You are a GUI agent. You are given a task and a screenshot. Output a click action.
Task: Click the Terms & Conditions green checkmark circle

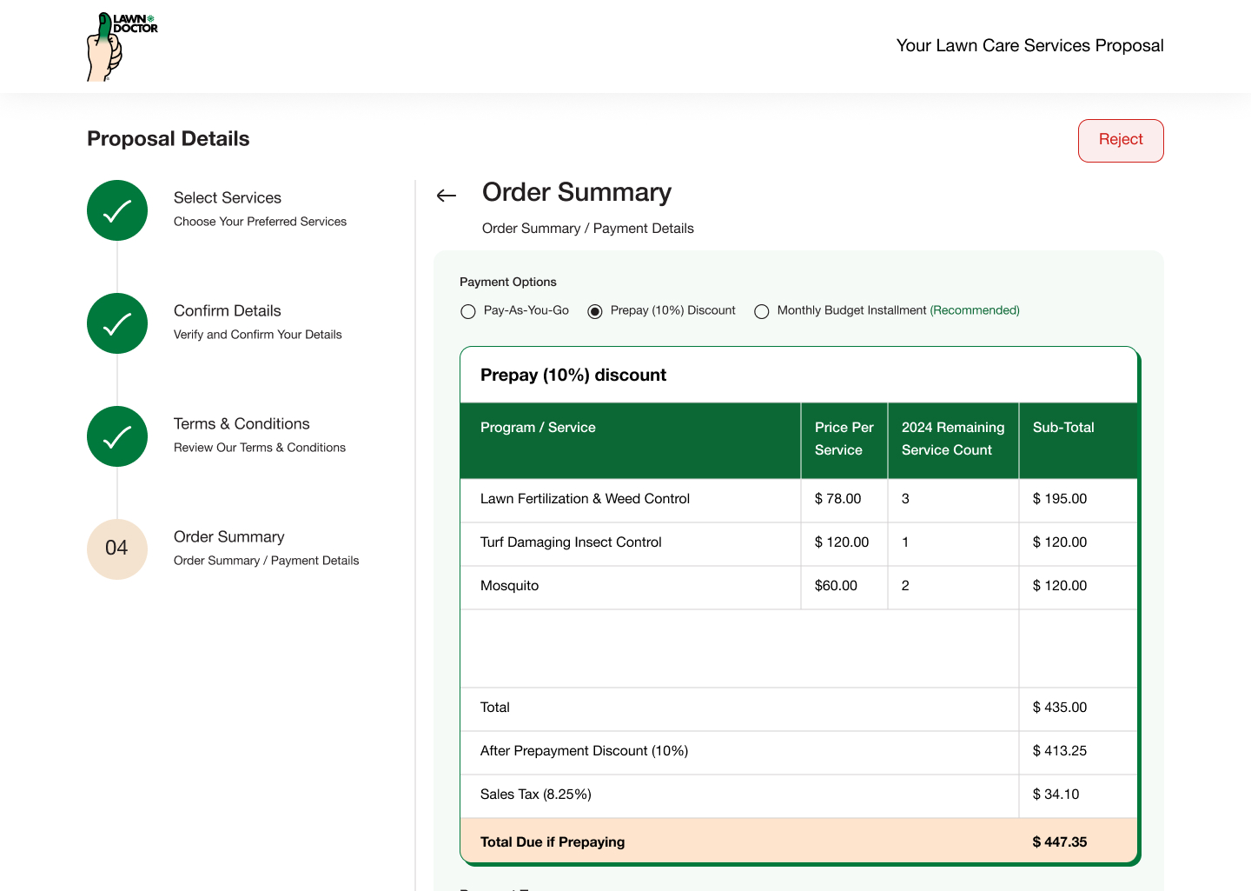[117, 436]
